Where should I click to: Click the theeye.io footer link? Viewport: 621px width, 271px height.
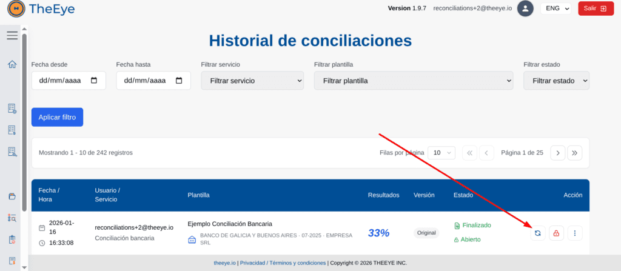pos(224,263)
